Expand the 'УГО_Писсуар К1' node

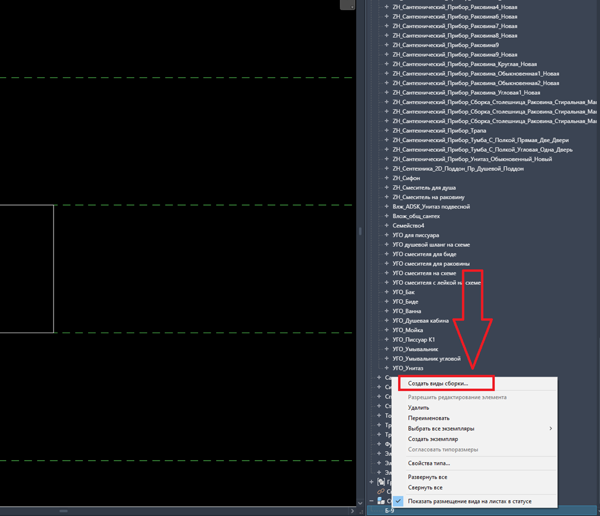coord(387,339)
